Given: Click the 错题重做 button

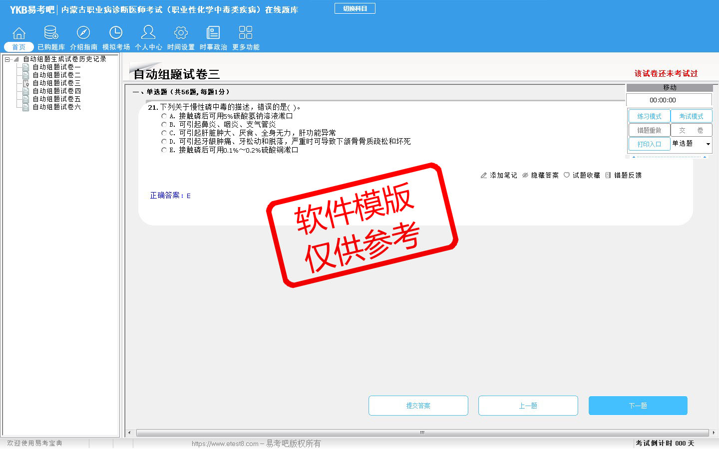Looking at the screenshot, I should [649, 130].
